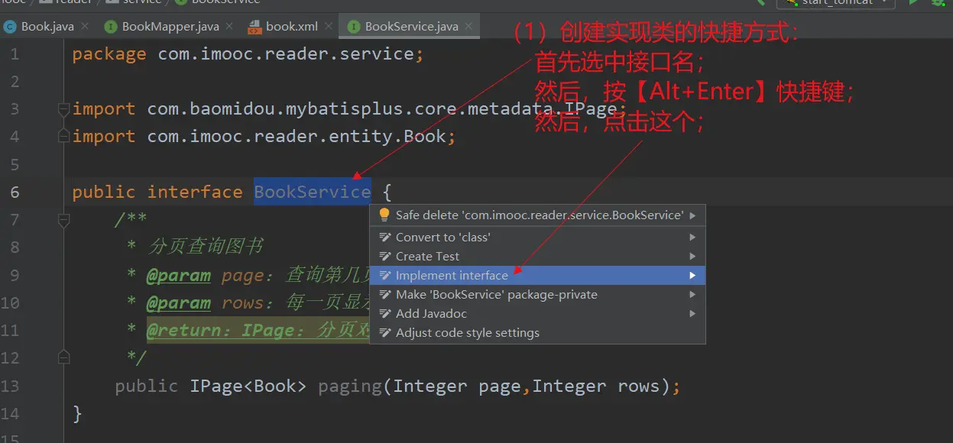Image resolution: width=953 pixels, height=443 pixels.
Task: Switch to the Book.java editor tab
Action: 46,26
